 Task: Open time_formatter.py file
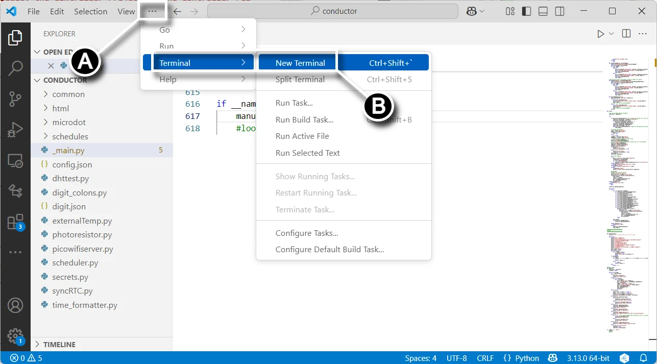click(x=102, y=305)
